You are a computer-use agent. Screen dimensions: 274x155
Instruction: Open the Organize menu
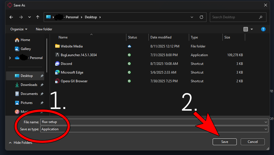tap(19, 29)
